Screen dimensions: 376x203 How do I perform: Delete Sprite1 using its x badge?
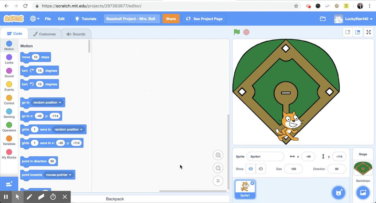pyautogui.click(x=252, y=183)
